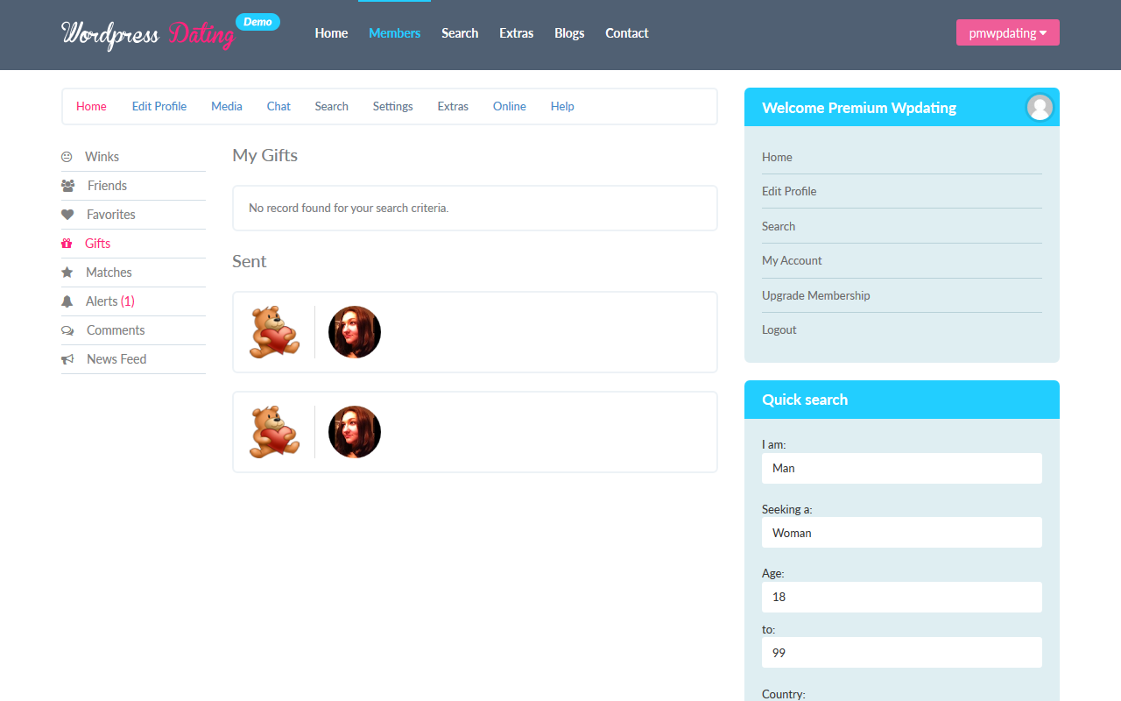Open Search in top navigation

(x=460, y=33)
